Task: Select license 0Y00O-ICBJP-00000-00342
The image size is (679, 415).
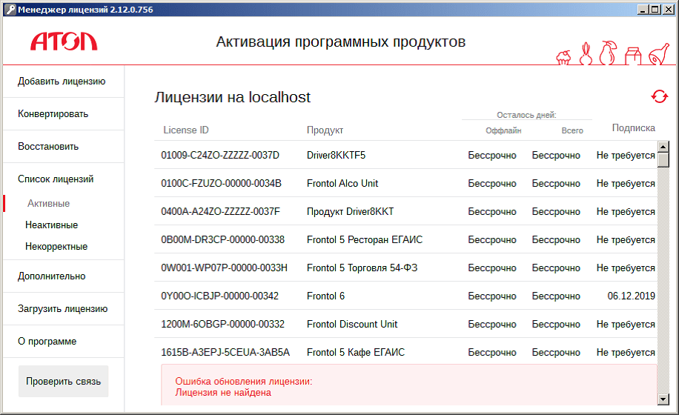Action: point(219,296)
